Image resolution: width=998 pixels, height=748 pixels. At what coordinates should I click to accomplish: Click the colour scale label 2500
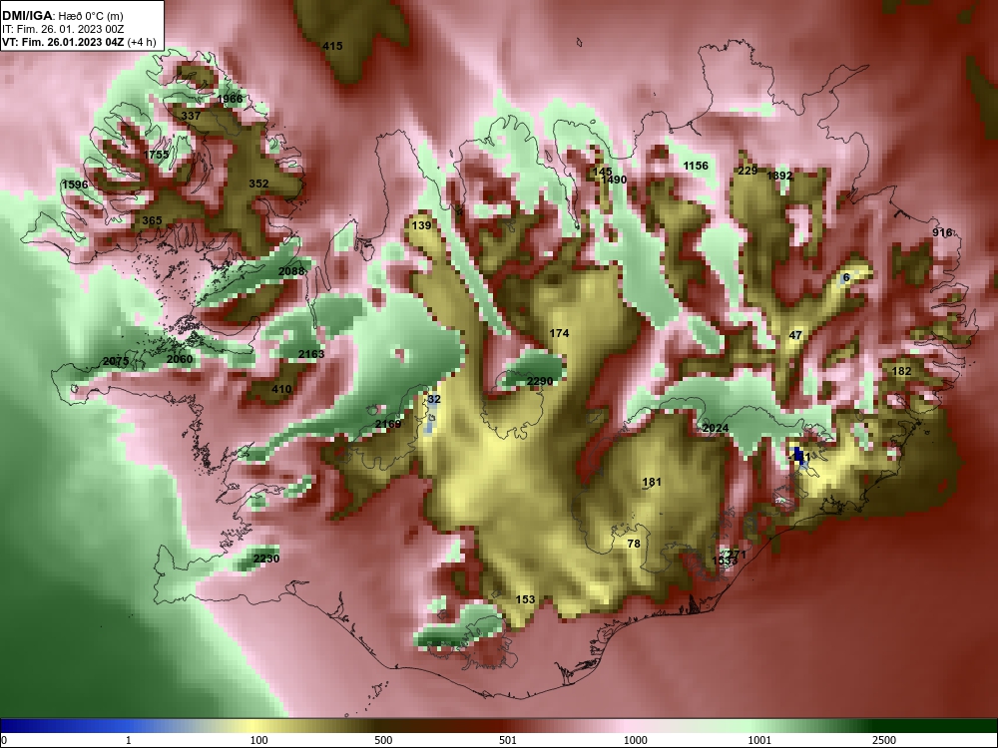[884, 740]
